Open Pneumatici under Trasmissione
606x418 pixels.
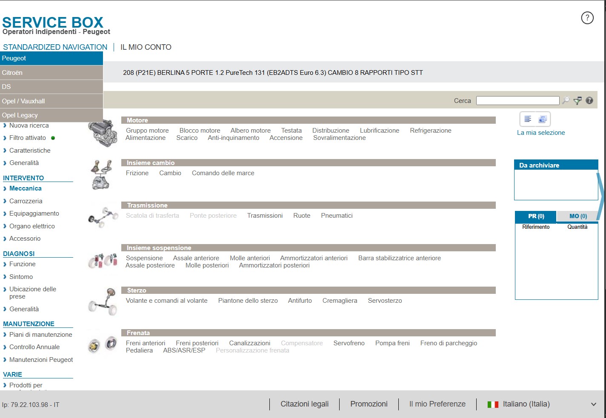click(x=337, y=216)
